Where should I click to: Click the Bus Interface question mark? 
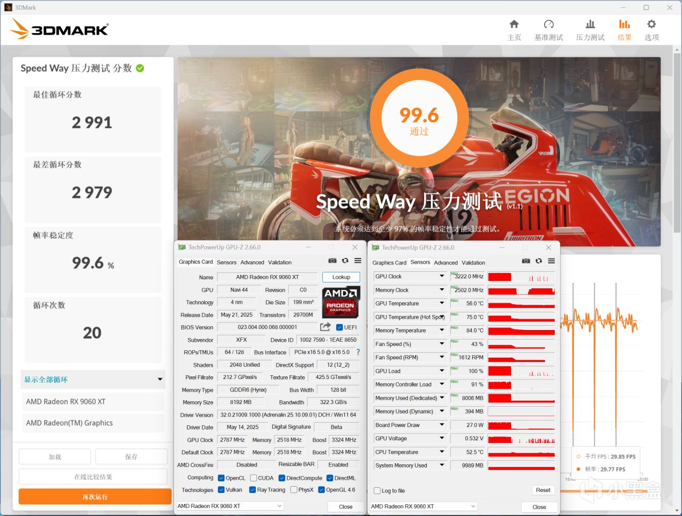pyautogui.click(x=358, y=352)
